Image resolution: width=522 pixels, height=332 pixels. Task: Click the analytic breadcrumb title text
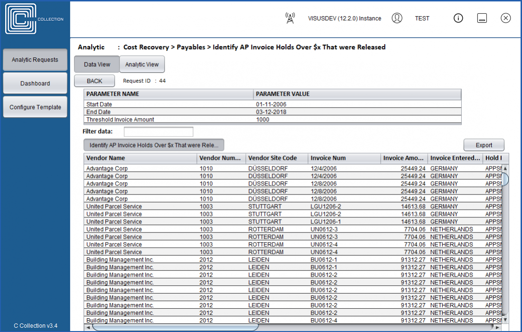click(x=254, y=47)
